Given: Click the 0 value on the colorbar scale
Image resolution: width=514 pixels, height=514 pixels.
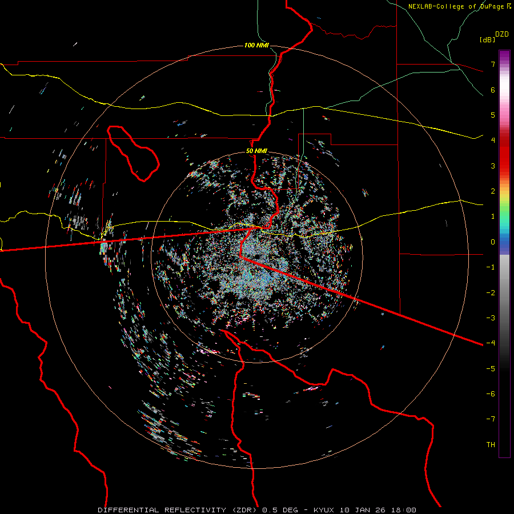Looking at the screenshot, I should (x=493, y=242).
